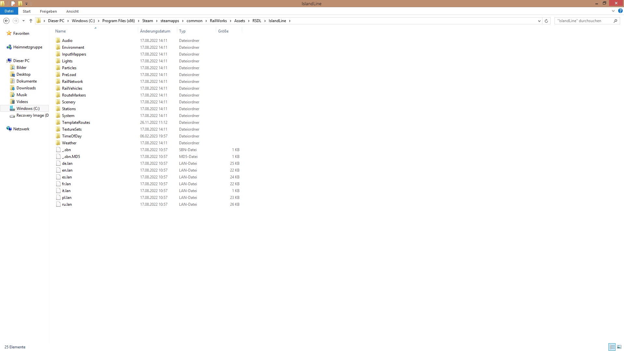Open the quick access toolbar customize dropdown

(27, 4)
